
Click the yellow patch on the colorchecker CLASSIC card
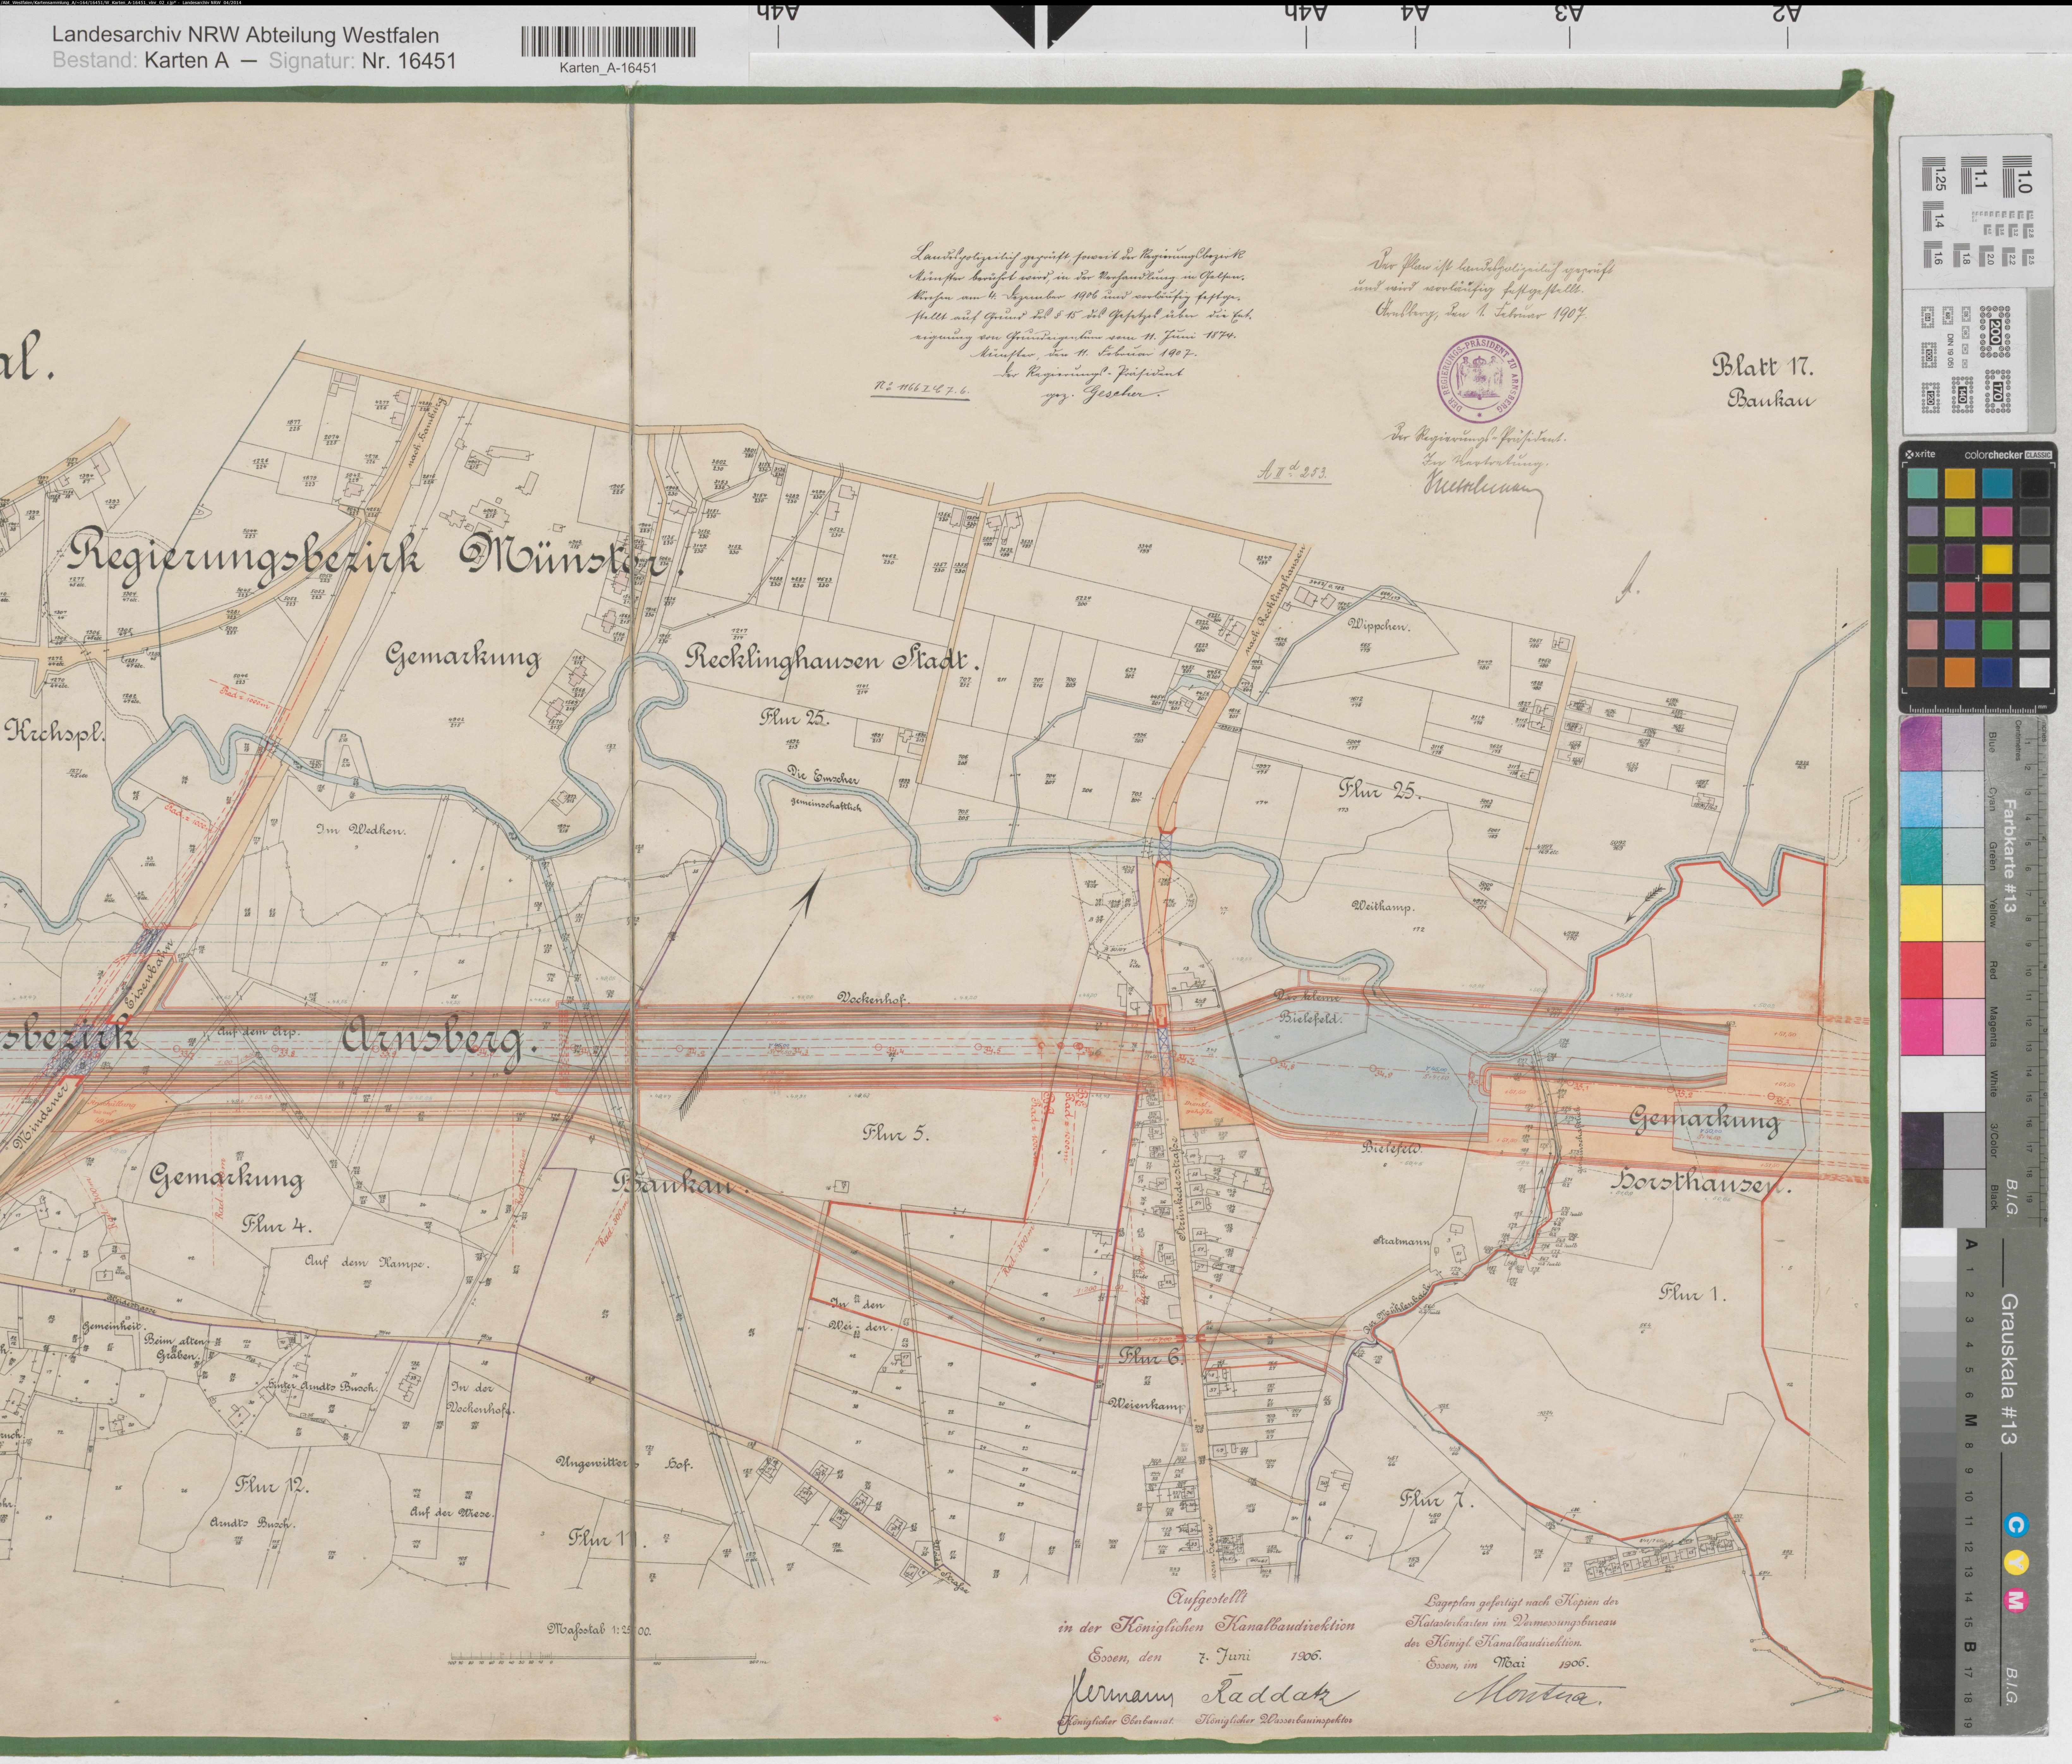1997,559
